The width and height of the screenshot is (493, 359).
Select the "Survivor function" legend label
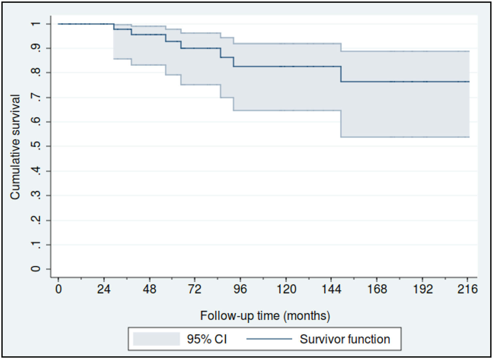345,339
